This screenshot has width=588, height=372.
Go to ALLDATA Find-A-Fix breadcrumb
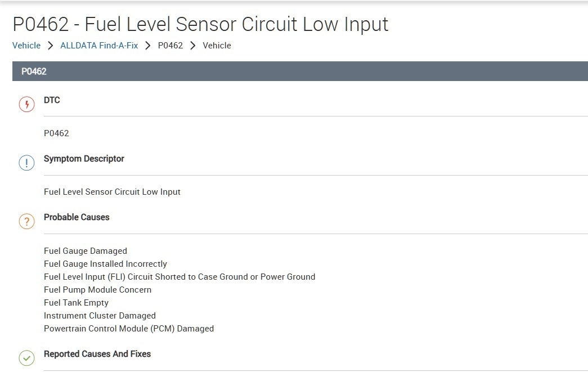point(99,46)
